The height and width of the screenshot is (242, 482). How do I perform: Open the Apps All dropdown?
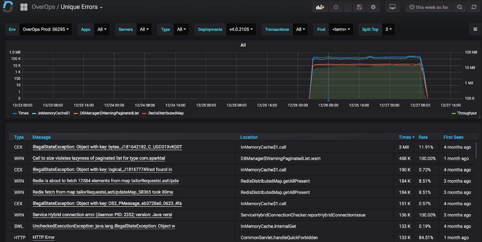[102, 30]
